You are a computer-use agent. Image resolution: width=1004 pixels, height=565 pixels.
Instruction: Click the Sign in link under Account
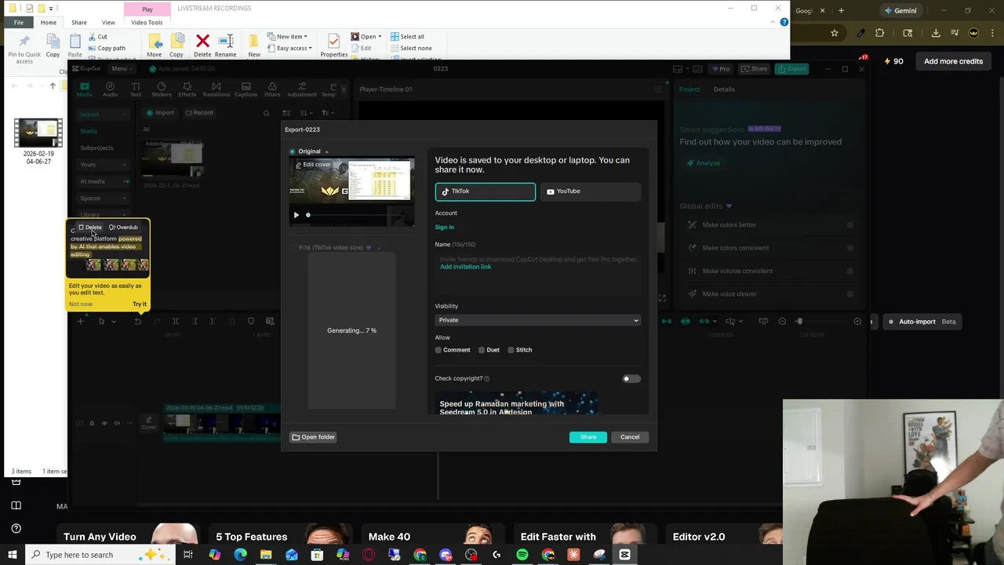tap(444, 228)
